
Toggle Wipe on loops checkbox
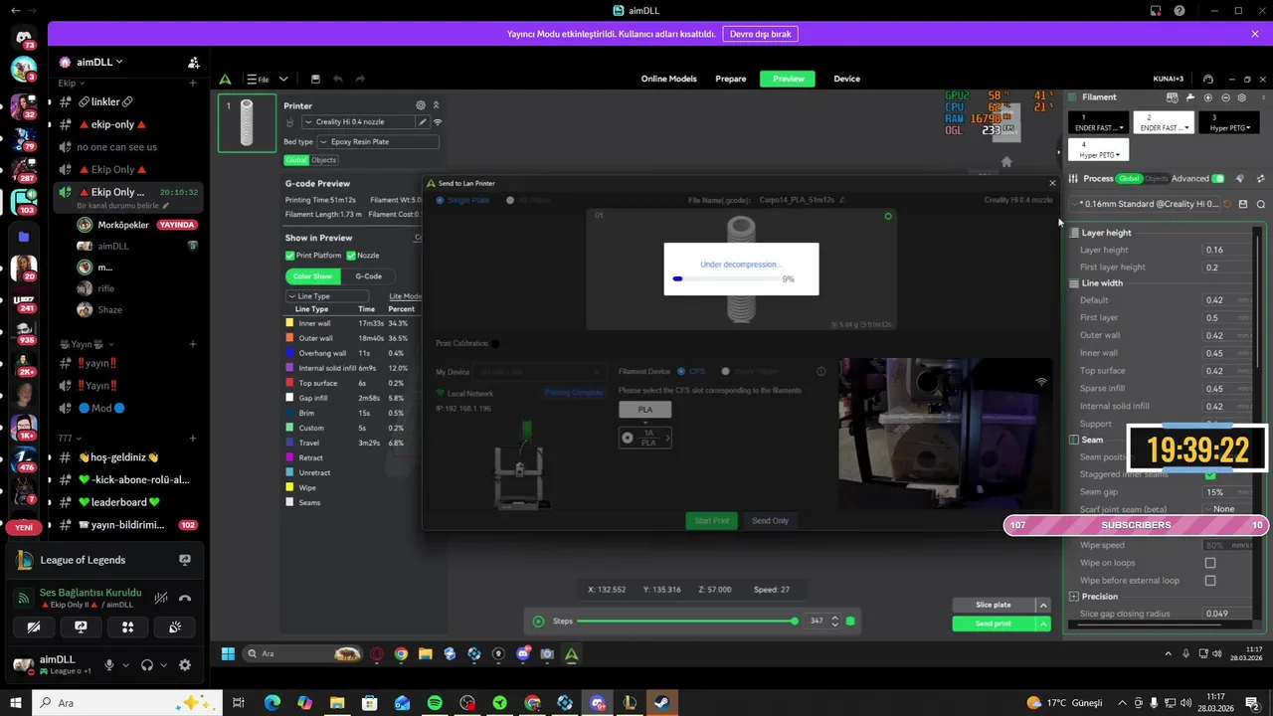pos(1210,563)
